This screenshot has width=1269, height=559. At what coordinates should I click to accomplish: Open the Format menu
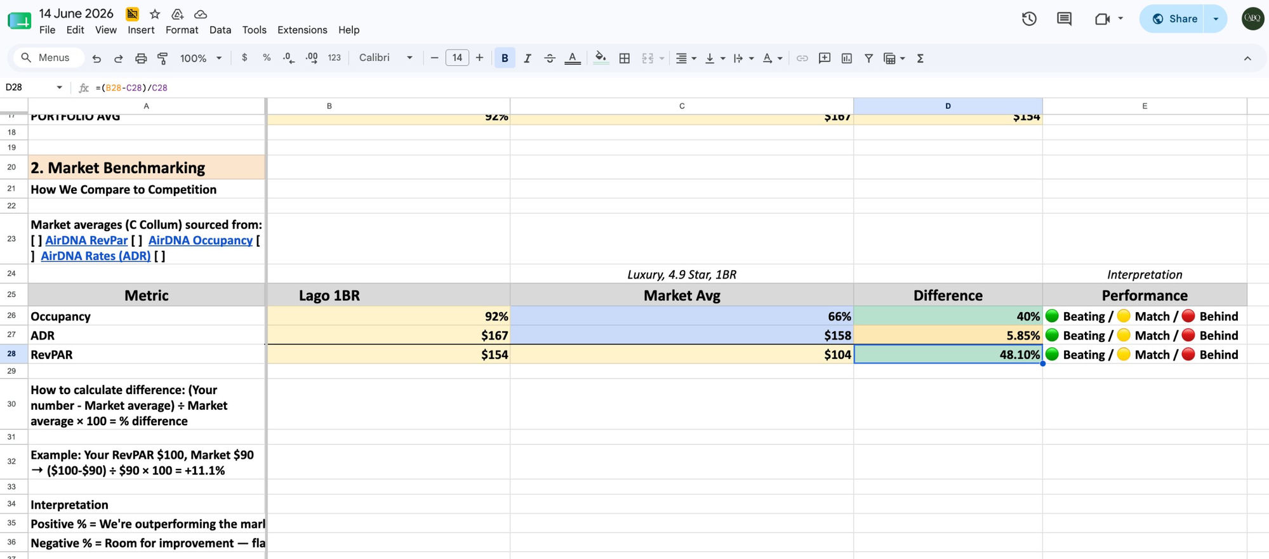coord(182,30)
